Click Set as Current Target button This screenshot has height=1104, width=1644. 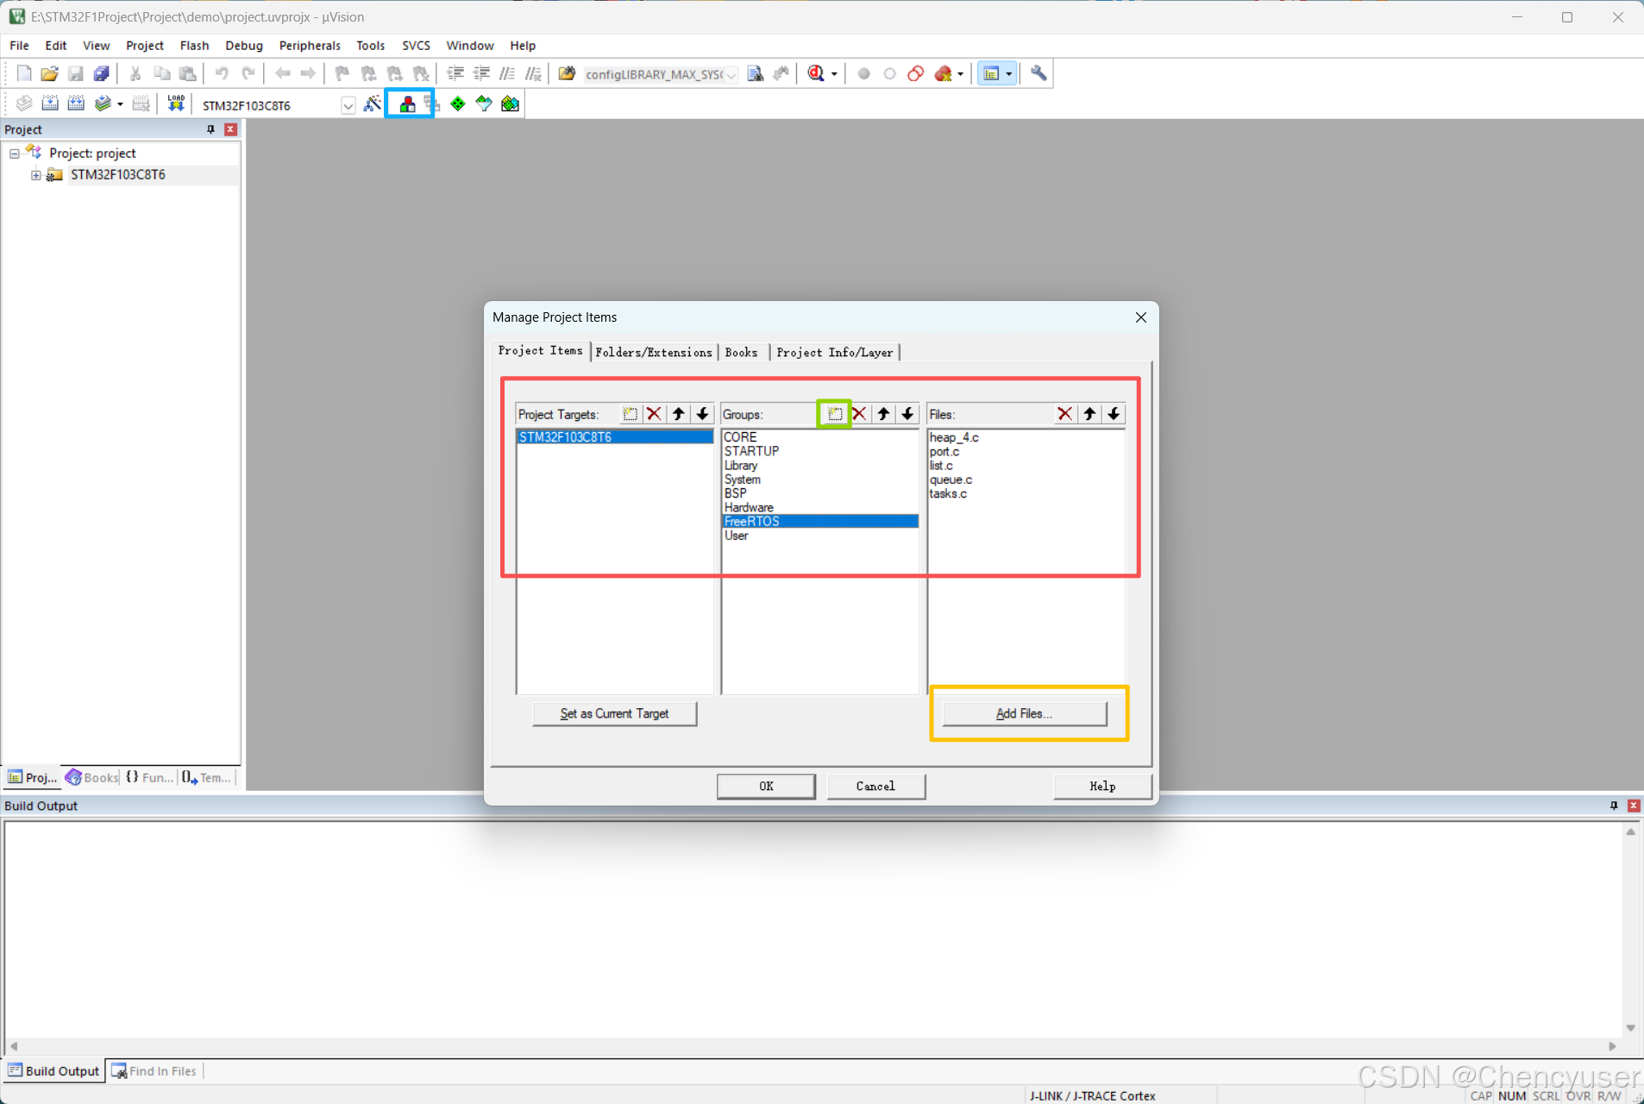tap(614, 713)
